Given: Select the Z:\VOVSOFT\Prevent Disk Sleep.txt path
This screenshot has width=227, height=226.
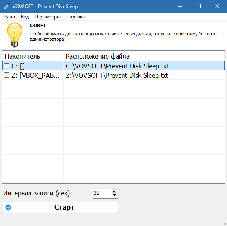Looking at the screenshot, I should pos(117,75).
